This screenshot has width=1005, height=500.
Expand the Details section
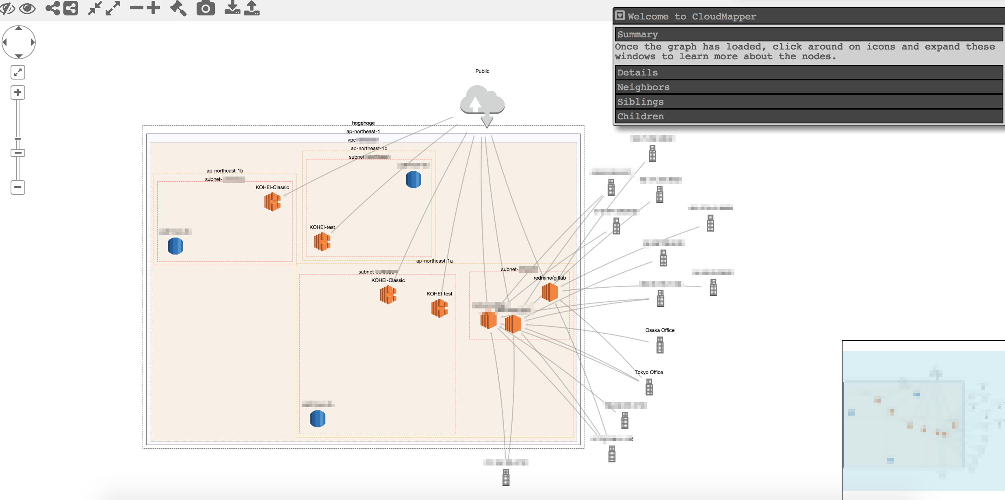pos(808,72)
